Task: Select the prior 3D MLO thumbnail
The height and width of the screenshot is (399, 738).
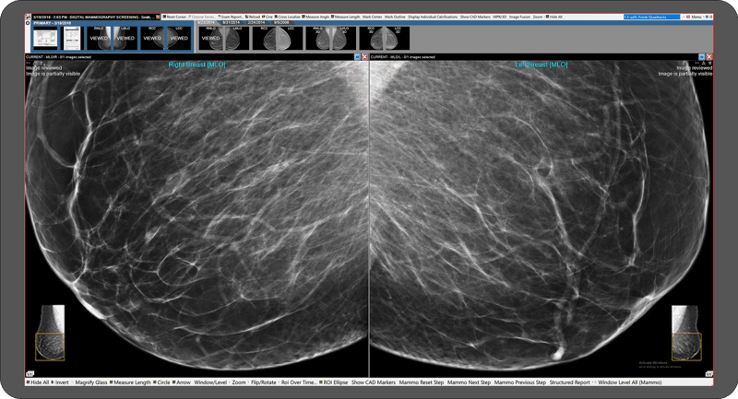Action: click(x=331, y=38)
